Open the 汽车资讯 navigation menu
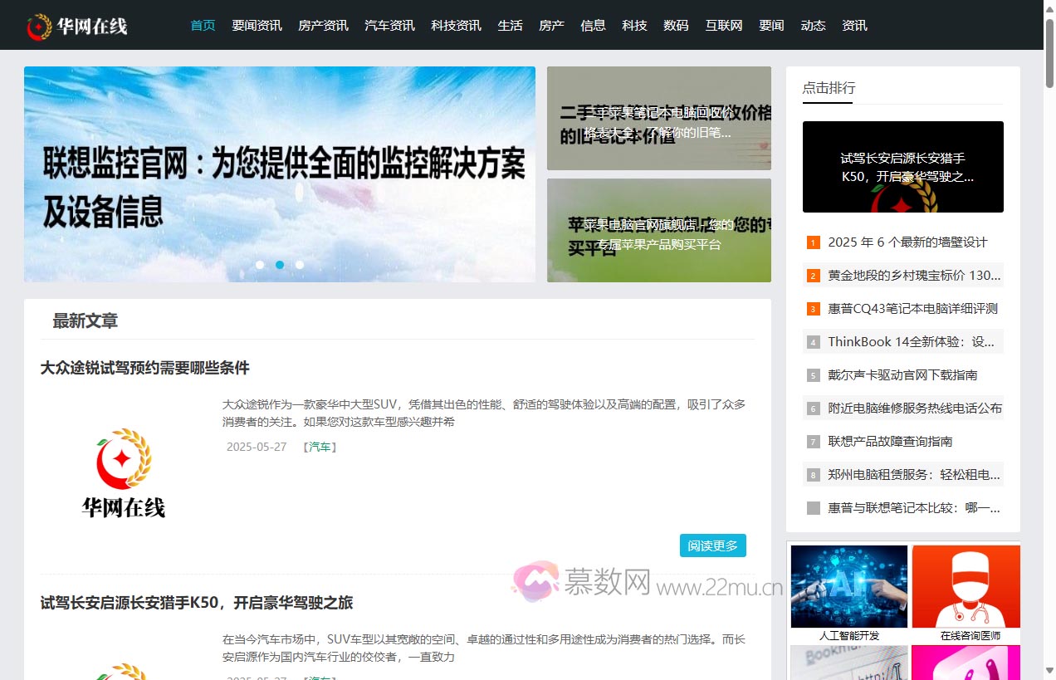1056x680 pixels. pyautogui.click(x=389, y=25)
